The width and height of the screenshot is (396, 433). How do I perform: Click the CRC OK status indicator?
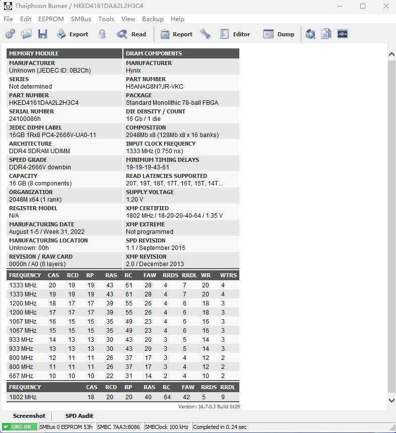coord(19,426)
